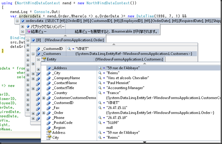Click the パブリックでないメンバー member icon
Image resolution: width=222 pixels, height=144 pixels.
coord(28,26)
